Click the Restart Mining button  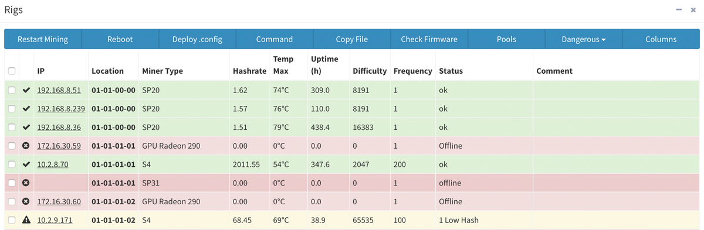click(x=43, y=39)
